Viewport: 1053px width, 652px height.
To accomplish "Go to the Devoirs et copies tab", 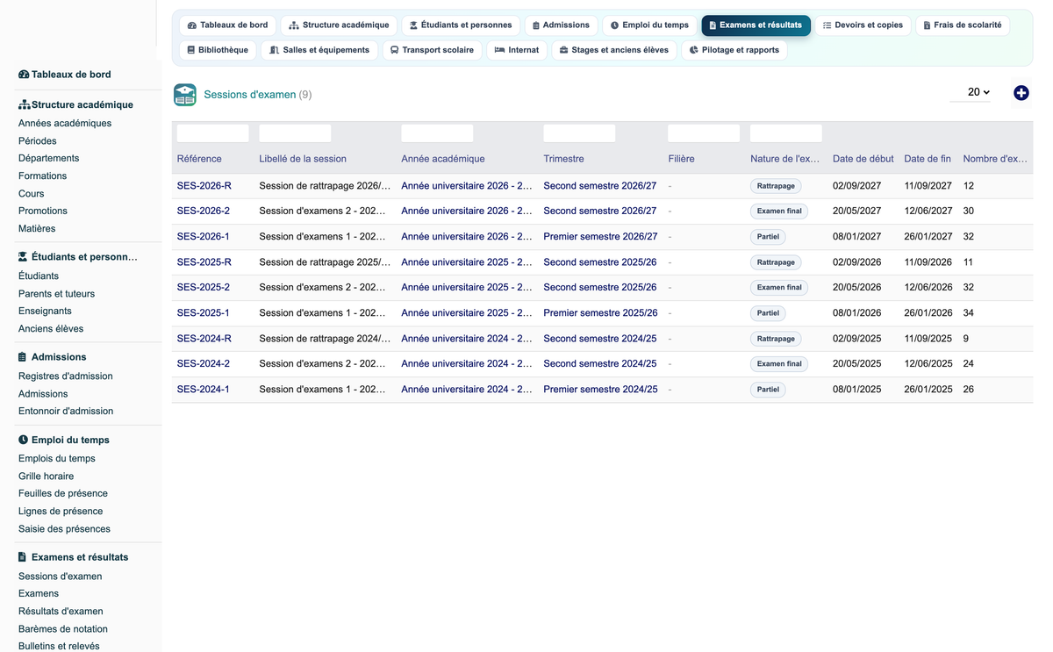I will click(x=863, y=25).
